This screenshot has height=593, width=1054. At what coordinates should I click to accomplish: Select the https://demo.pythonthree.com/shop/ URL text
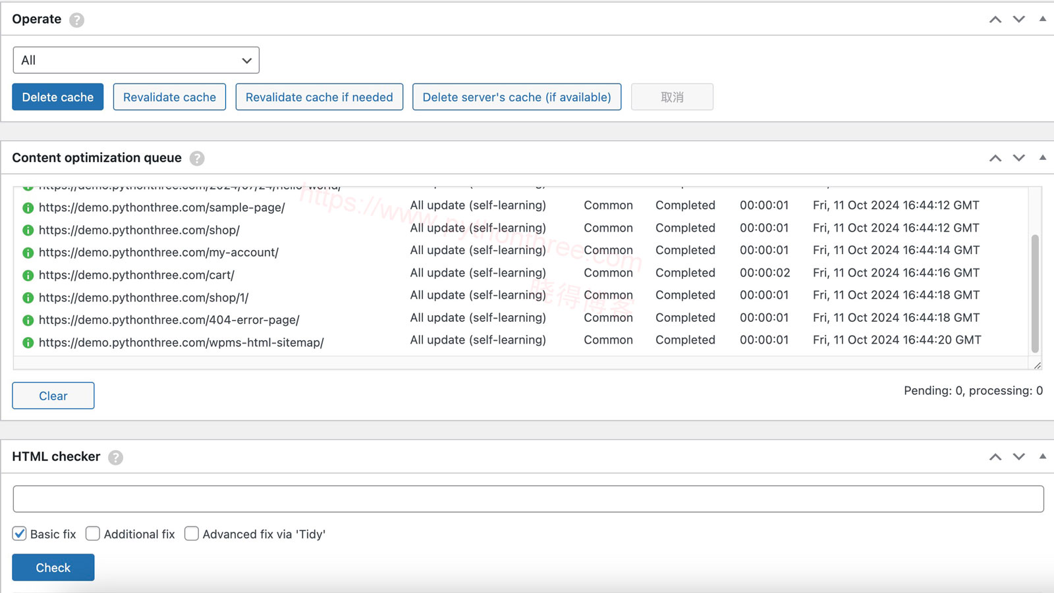coord(139,230)
